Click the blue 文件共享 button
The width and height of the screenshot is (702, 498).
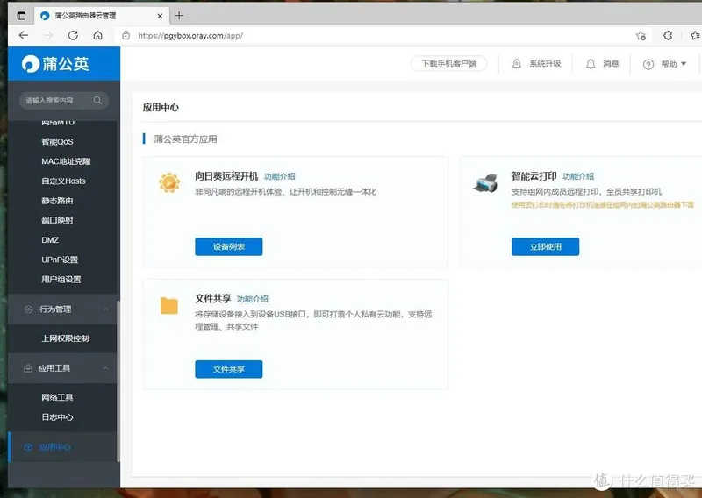[x=229, y=369]
